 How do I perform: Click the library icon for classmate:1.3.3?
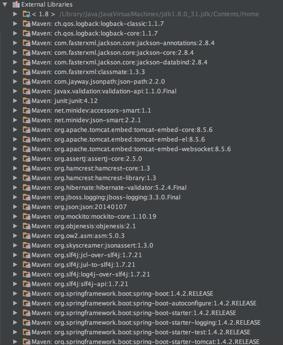tap(26, 72)
